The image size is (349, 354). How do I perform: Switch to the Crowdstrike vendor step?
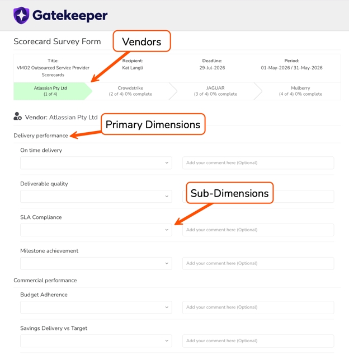pos(130,91)
